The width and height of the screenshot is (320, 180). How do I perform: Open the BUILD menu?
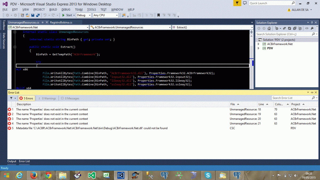tap(53, 10)
